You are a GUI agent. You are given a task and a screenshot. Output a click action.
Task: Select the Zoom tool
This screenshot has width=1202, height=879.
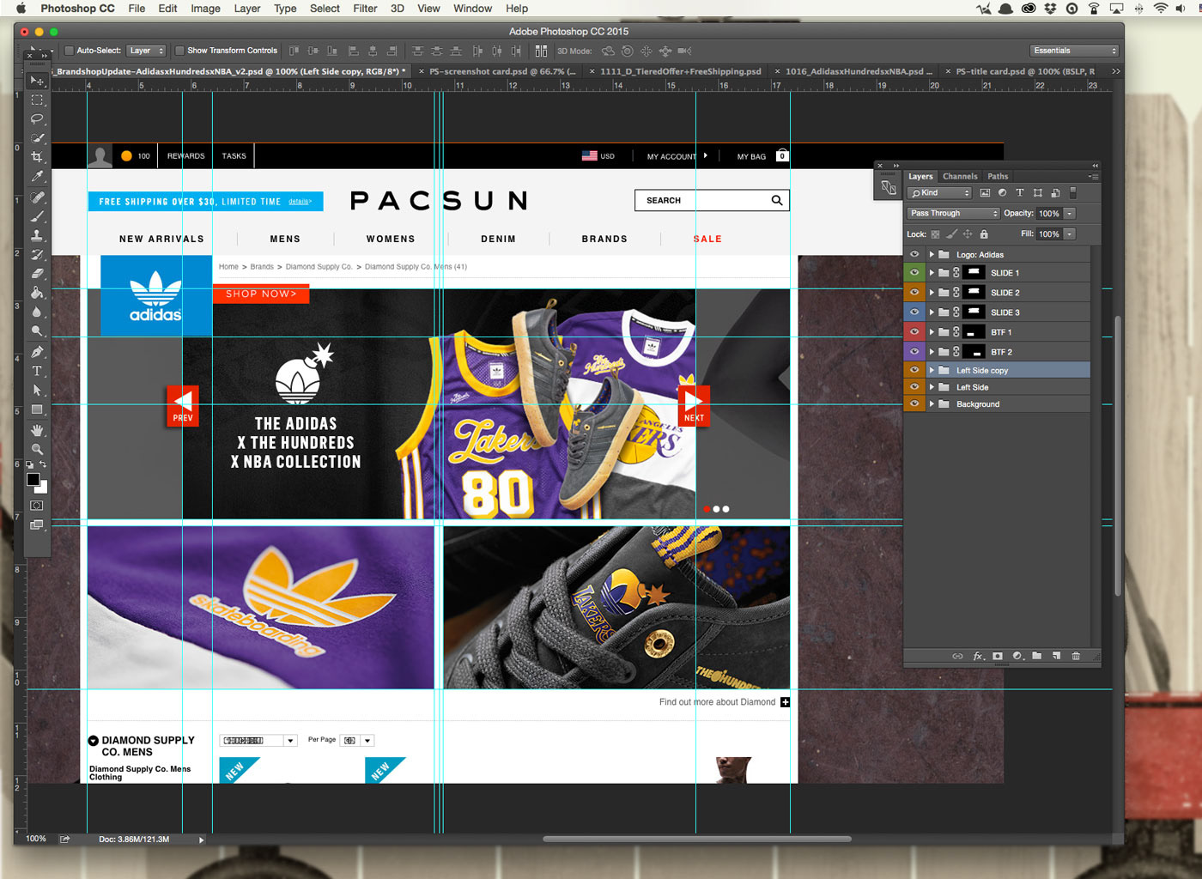[x=37, y=449]
